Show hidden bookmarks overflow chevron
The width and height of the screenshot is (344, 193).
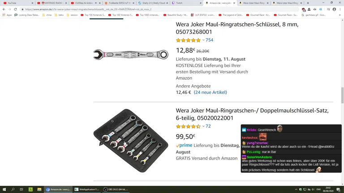click(x=340, y=15)
